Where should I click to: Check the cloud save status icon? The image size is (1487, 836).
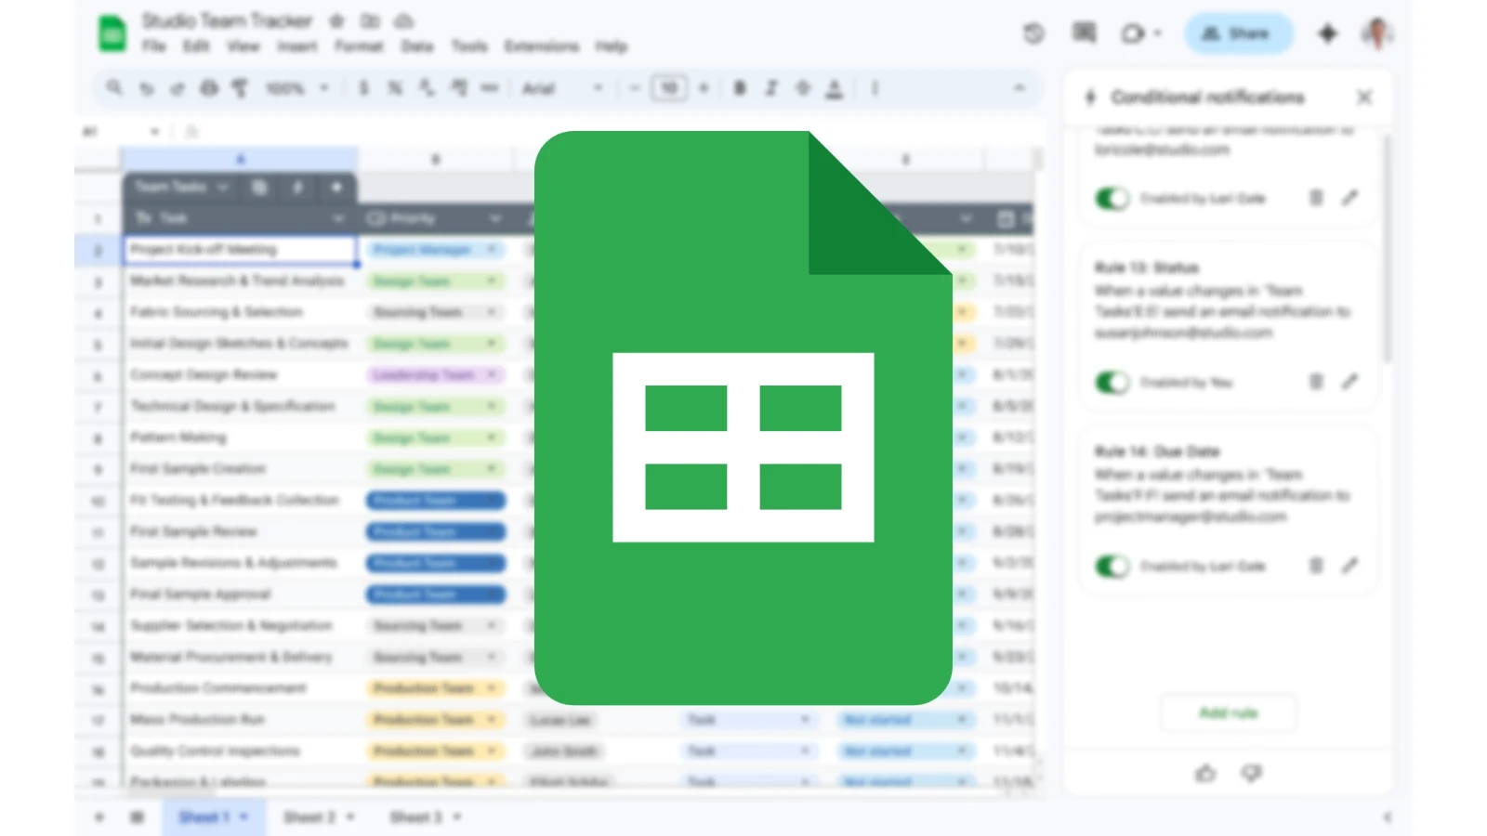(x=403, y=20)
